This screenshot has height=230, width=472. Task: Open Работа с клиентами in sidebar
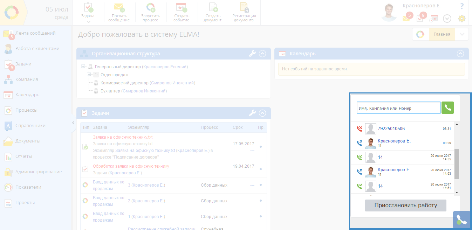coord(37,49)
